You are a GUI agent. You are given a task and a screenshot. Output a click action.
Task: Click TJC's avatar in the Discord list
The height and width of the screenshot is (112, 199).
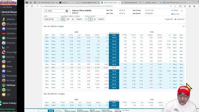[4, 95]
